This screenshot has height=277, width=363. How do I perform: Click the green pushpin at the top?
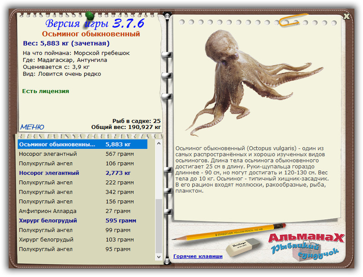point(90,17)
